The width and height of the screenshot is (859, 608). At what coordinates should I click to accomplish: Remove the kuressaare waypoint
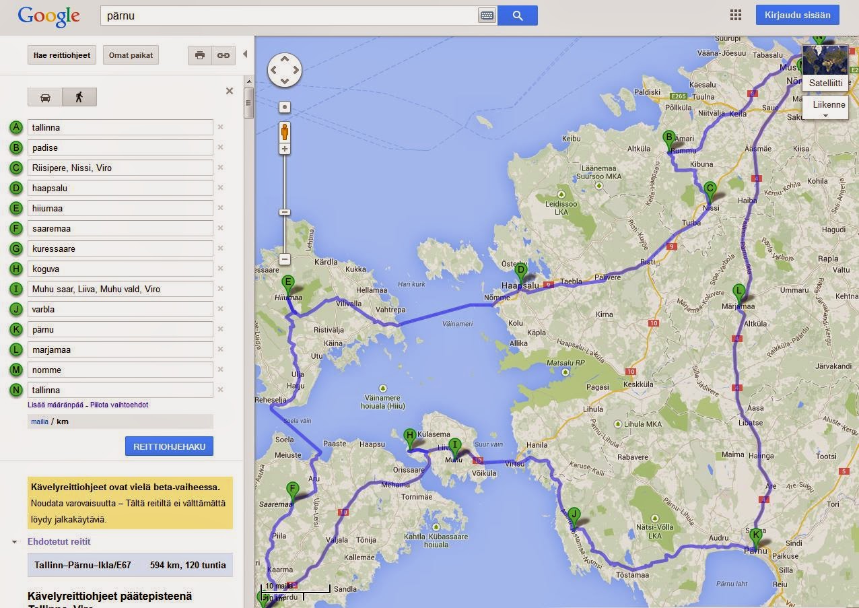click(x=220, y=248)
